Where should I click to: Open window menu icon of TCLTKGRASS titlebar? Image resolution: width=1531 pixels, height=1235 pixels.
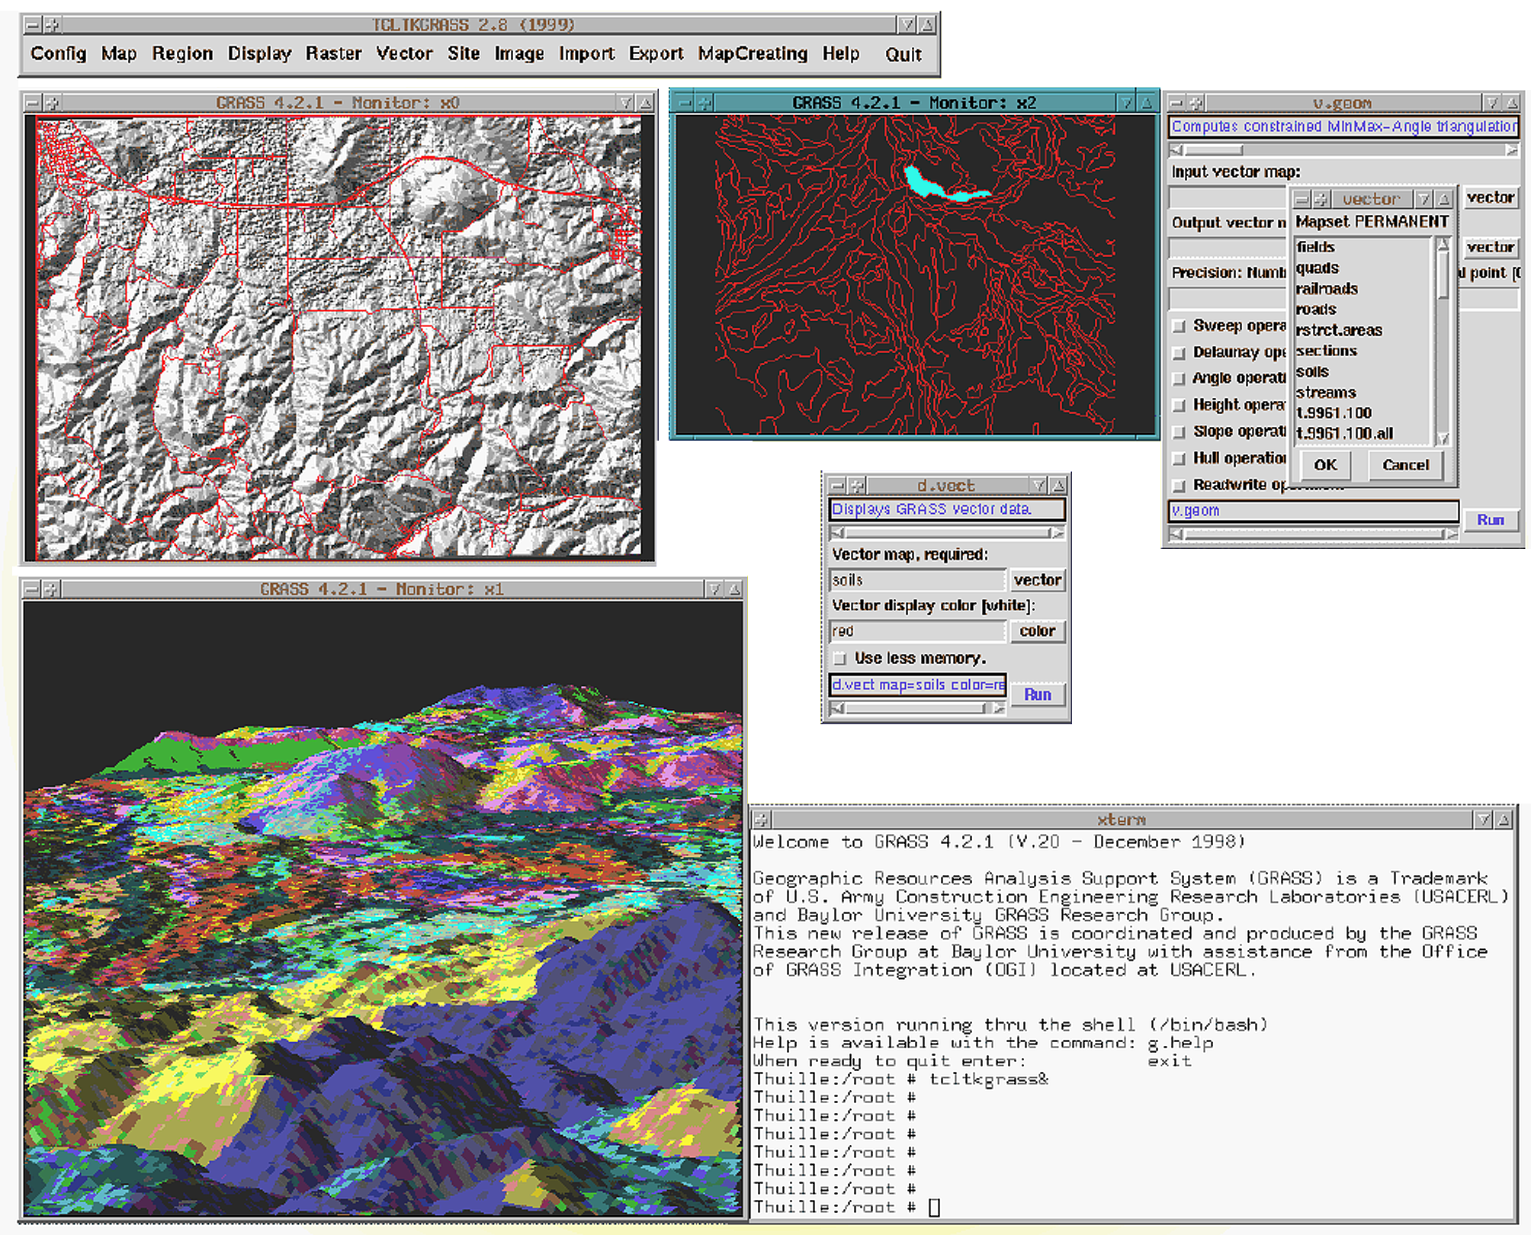pyautogui.click(x=32, y=25)
